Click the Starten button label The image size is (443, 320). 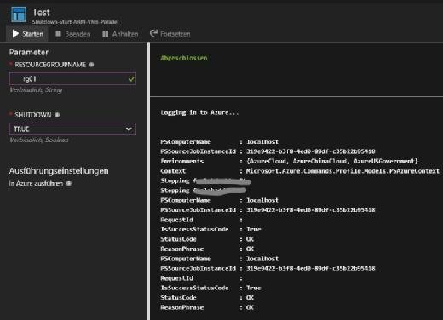pos(32,34)
